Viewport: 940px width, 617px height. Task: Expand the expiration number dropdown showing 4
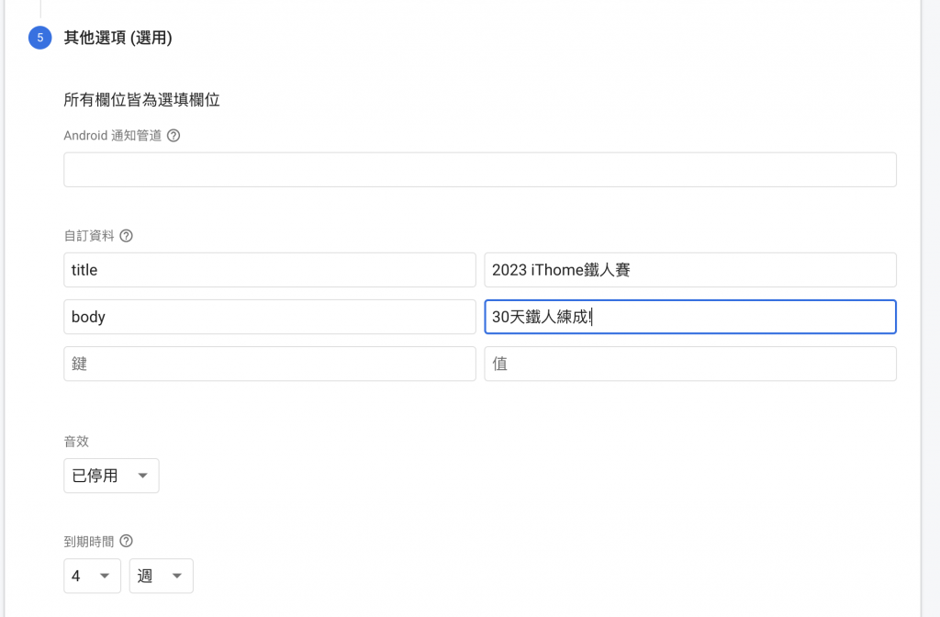pos(93,576)
